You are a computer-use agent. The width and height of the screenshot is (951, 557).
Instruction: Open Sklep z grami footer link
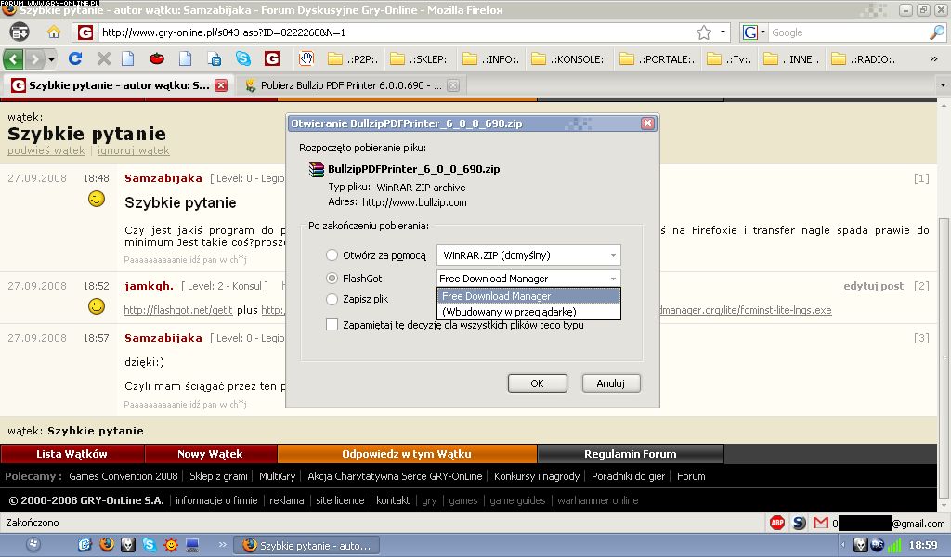click(219, 476)
